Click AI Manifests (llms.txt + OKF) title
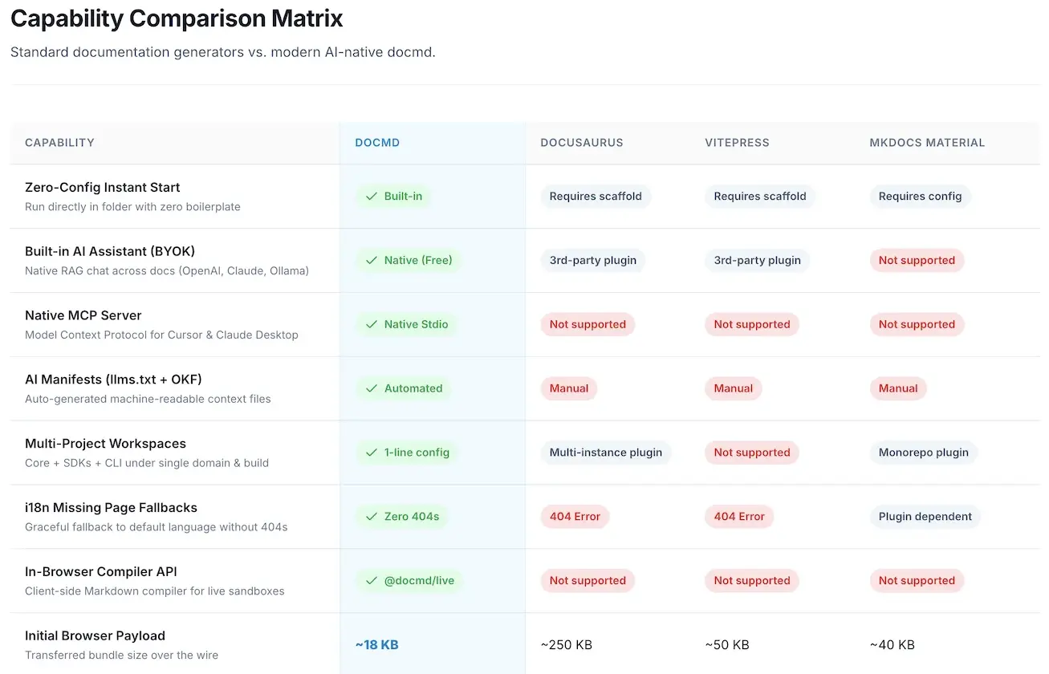Image resolution: width=1049 pixels, height=674 pixels. point(113,380)
